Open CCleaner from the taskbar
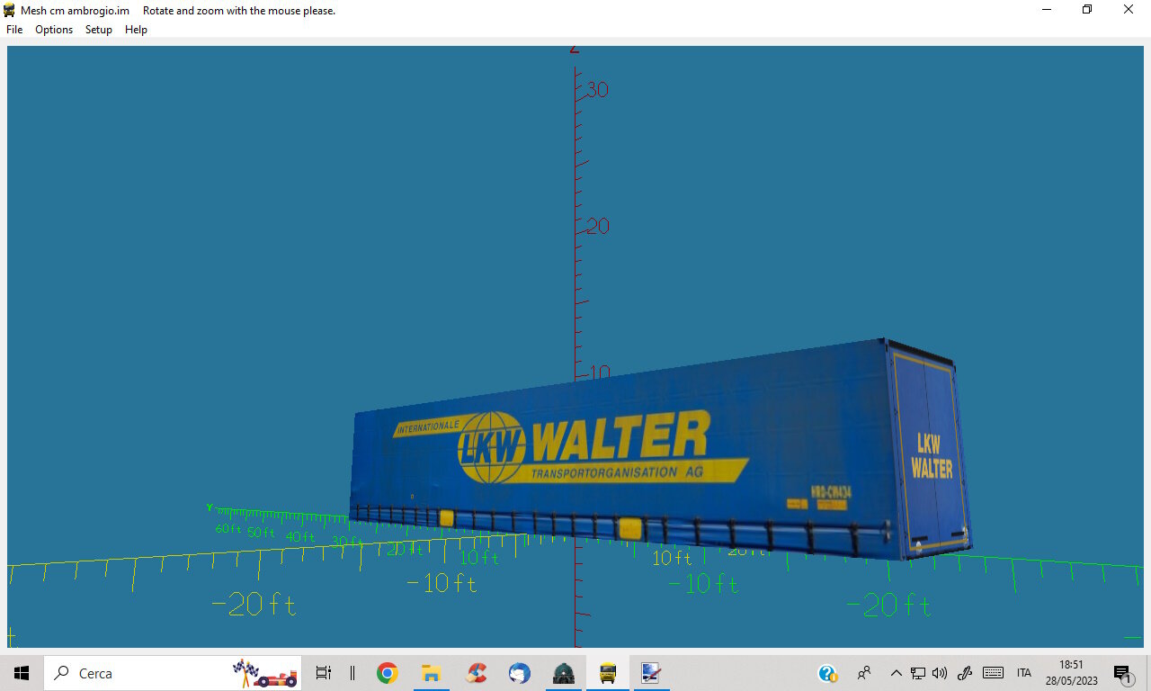Image resolution: width=1151 pixels, height=691 pixels. 476,673
